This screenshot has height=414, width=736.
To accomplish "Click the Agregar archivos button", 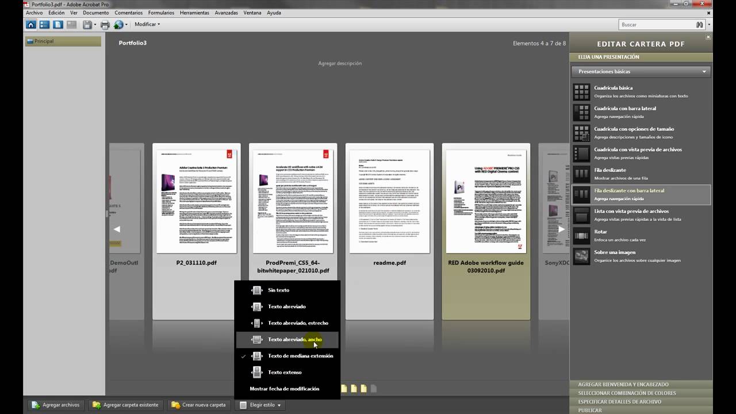I will pyautogui.click(x=55, y=405).
